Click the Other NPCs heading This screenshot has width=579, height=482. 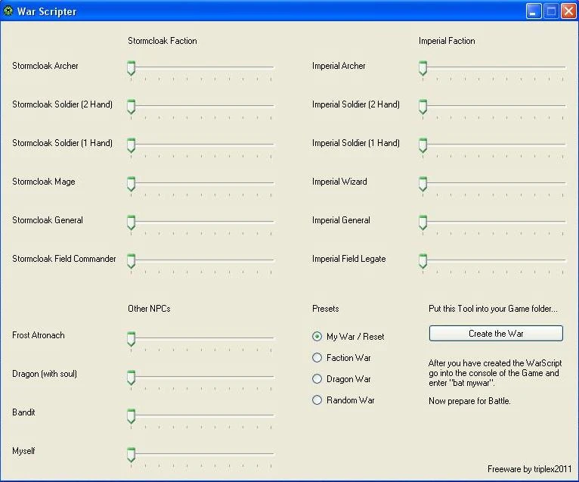tap(149, 309)
